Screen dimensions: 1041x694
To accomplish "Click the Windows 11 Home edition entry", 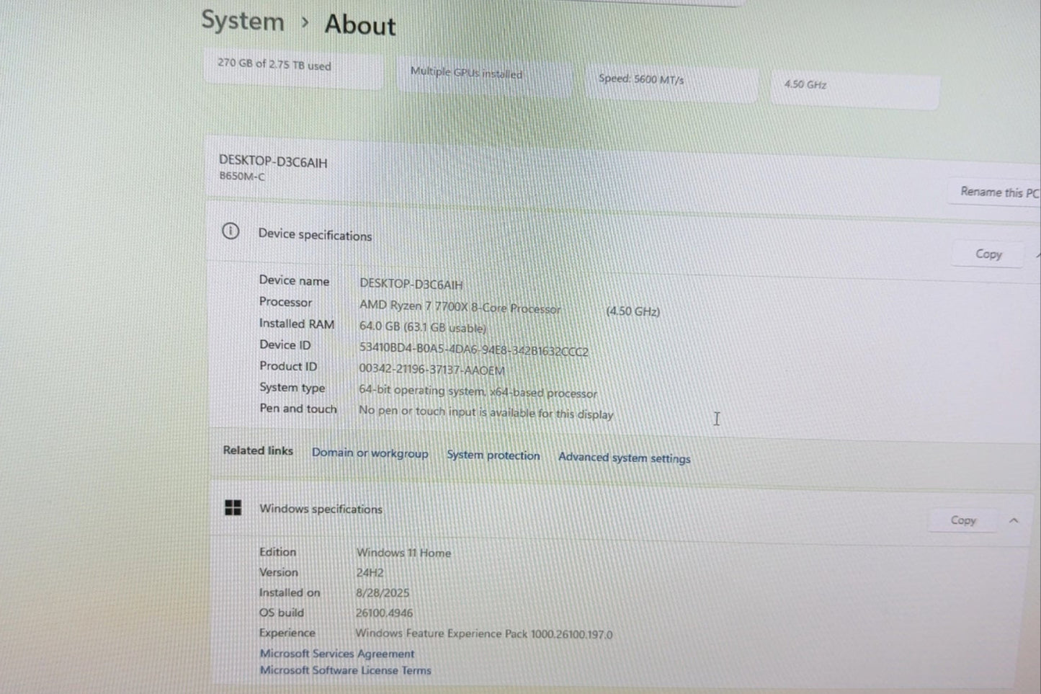I will pyautogui.click(x=404, y=552).
